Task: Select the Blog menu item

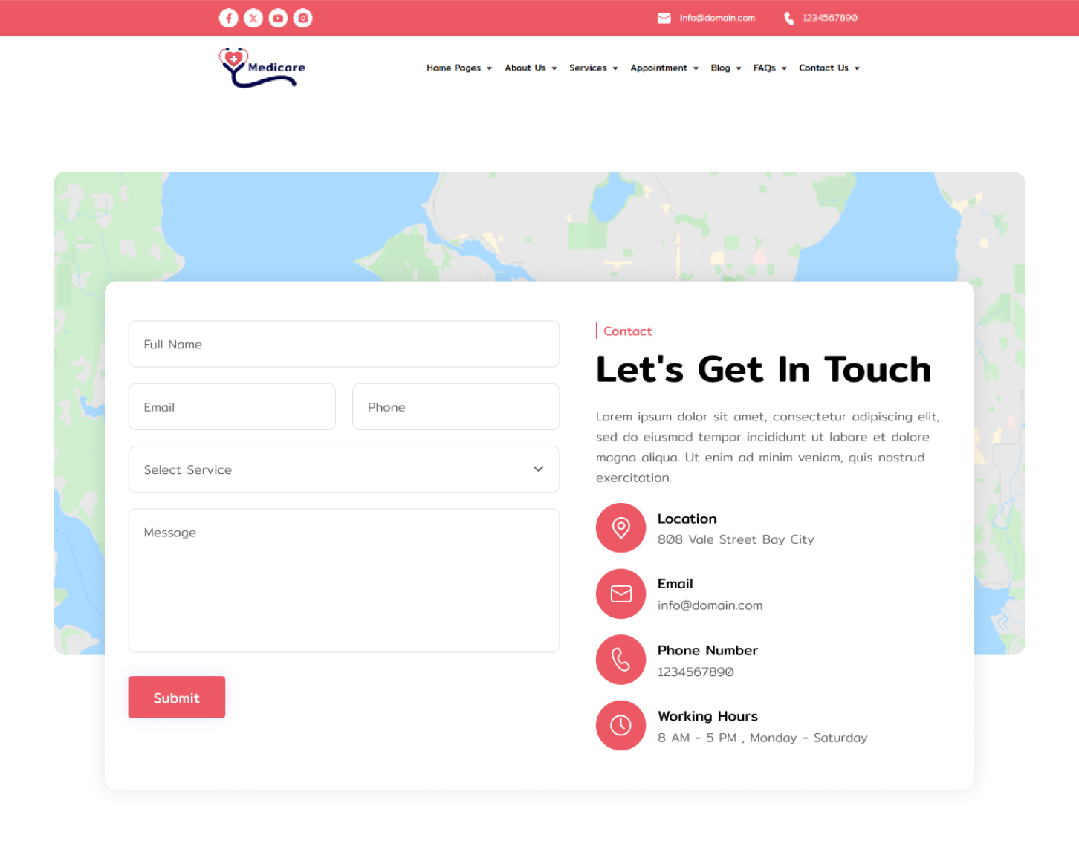Action: point(725,68)
